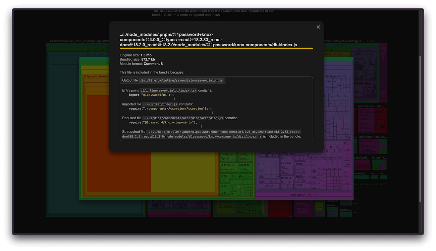Select the assets/woff... node
The image size is (436, 251).
(362, 157)
